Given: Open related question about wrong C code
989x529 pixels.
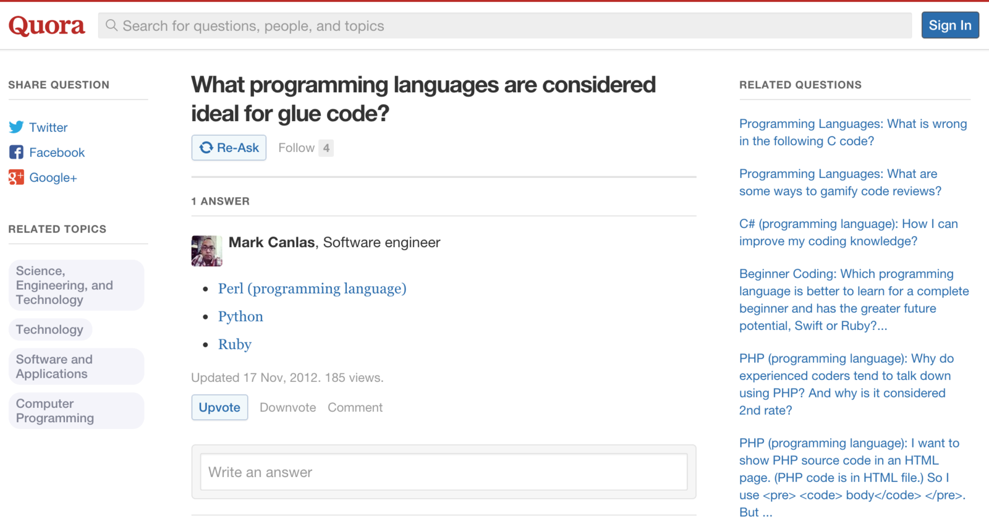Looking at the screenshot, I should click(x=853, y=132).
